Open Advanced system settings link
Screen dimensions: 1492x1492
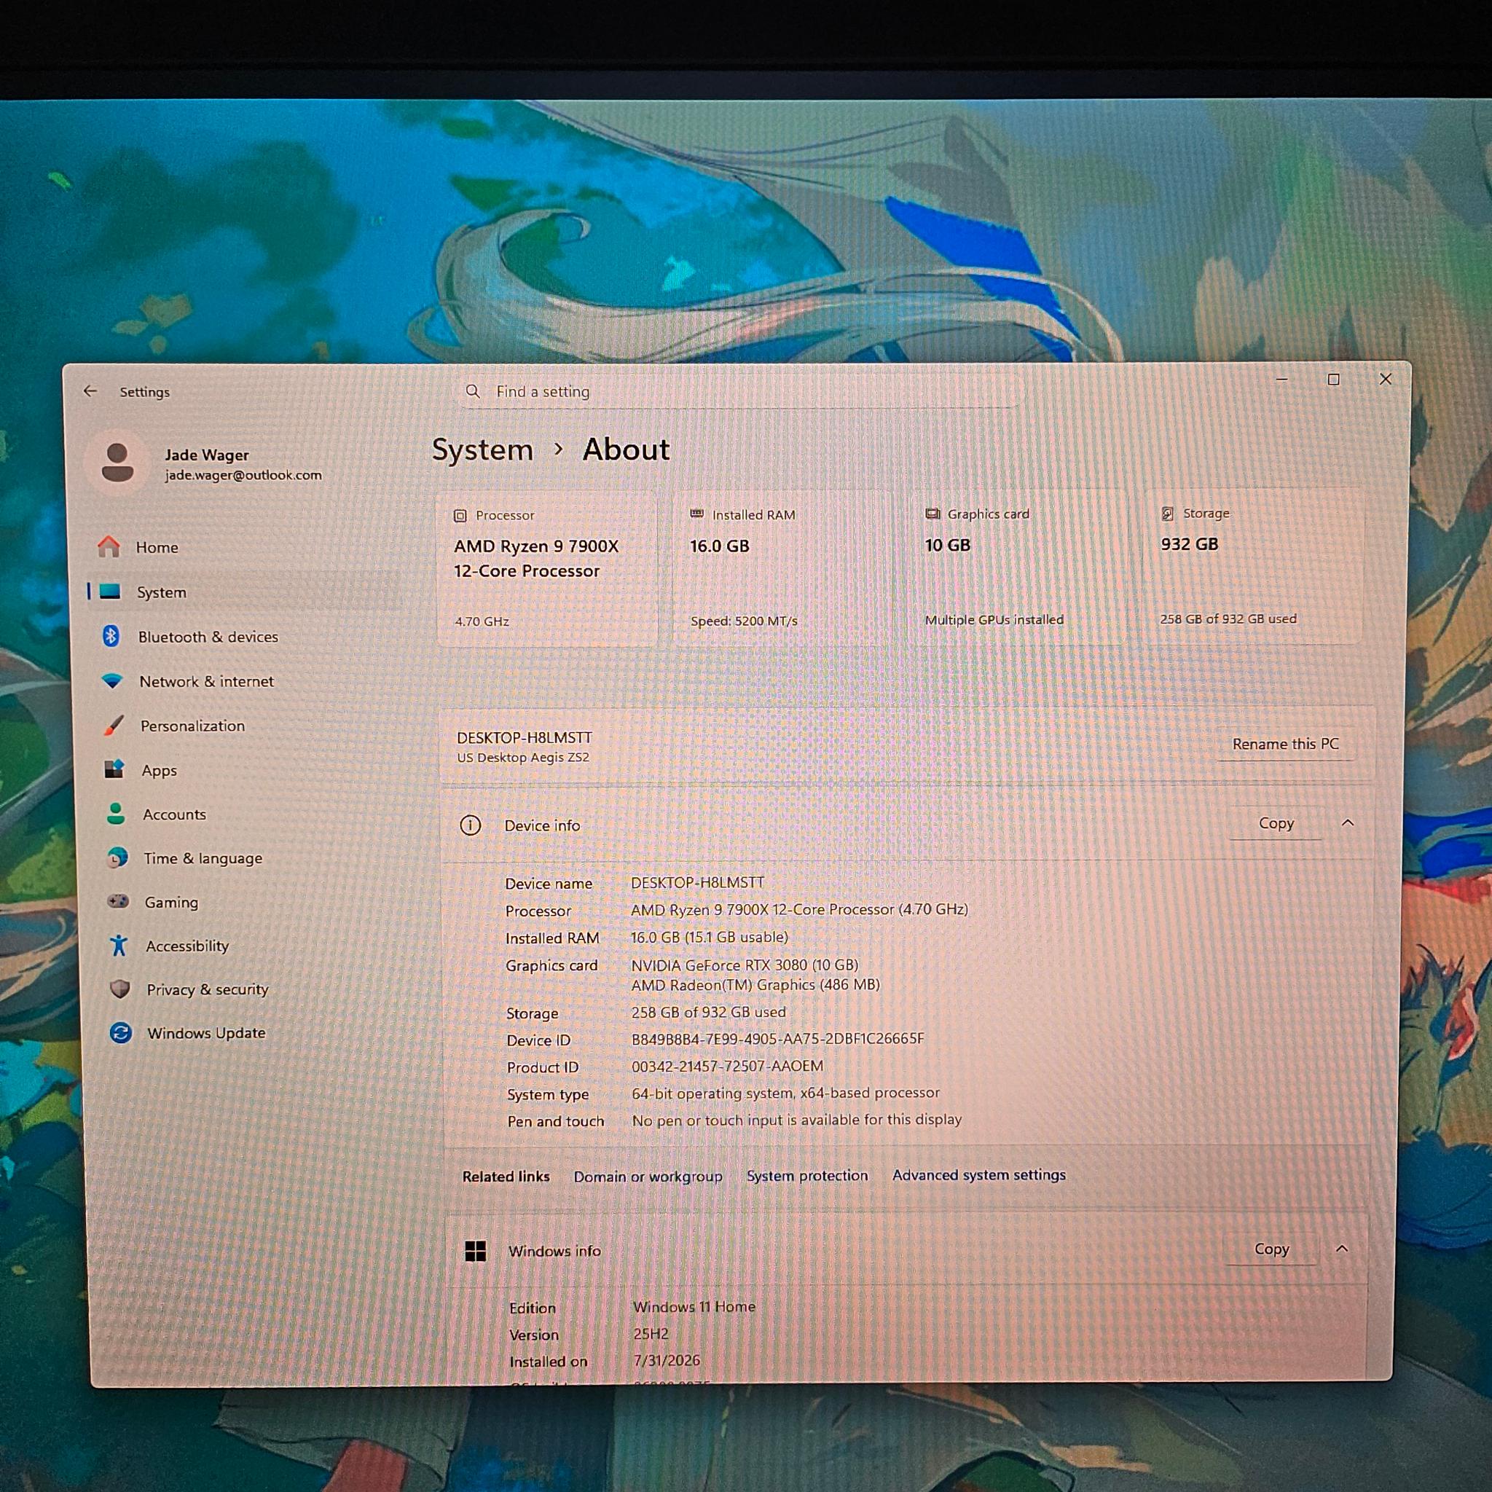[x=979, y=1174]
